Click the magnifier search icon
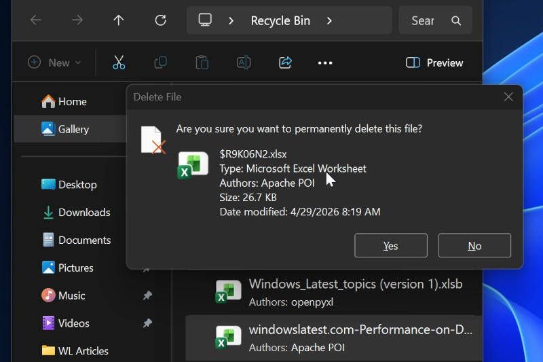Image resolution: width=543 pixels, height=362 pixels. [456, 21]
